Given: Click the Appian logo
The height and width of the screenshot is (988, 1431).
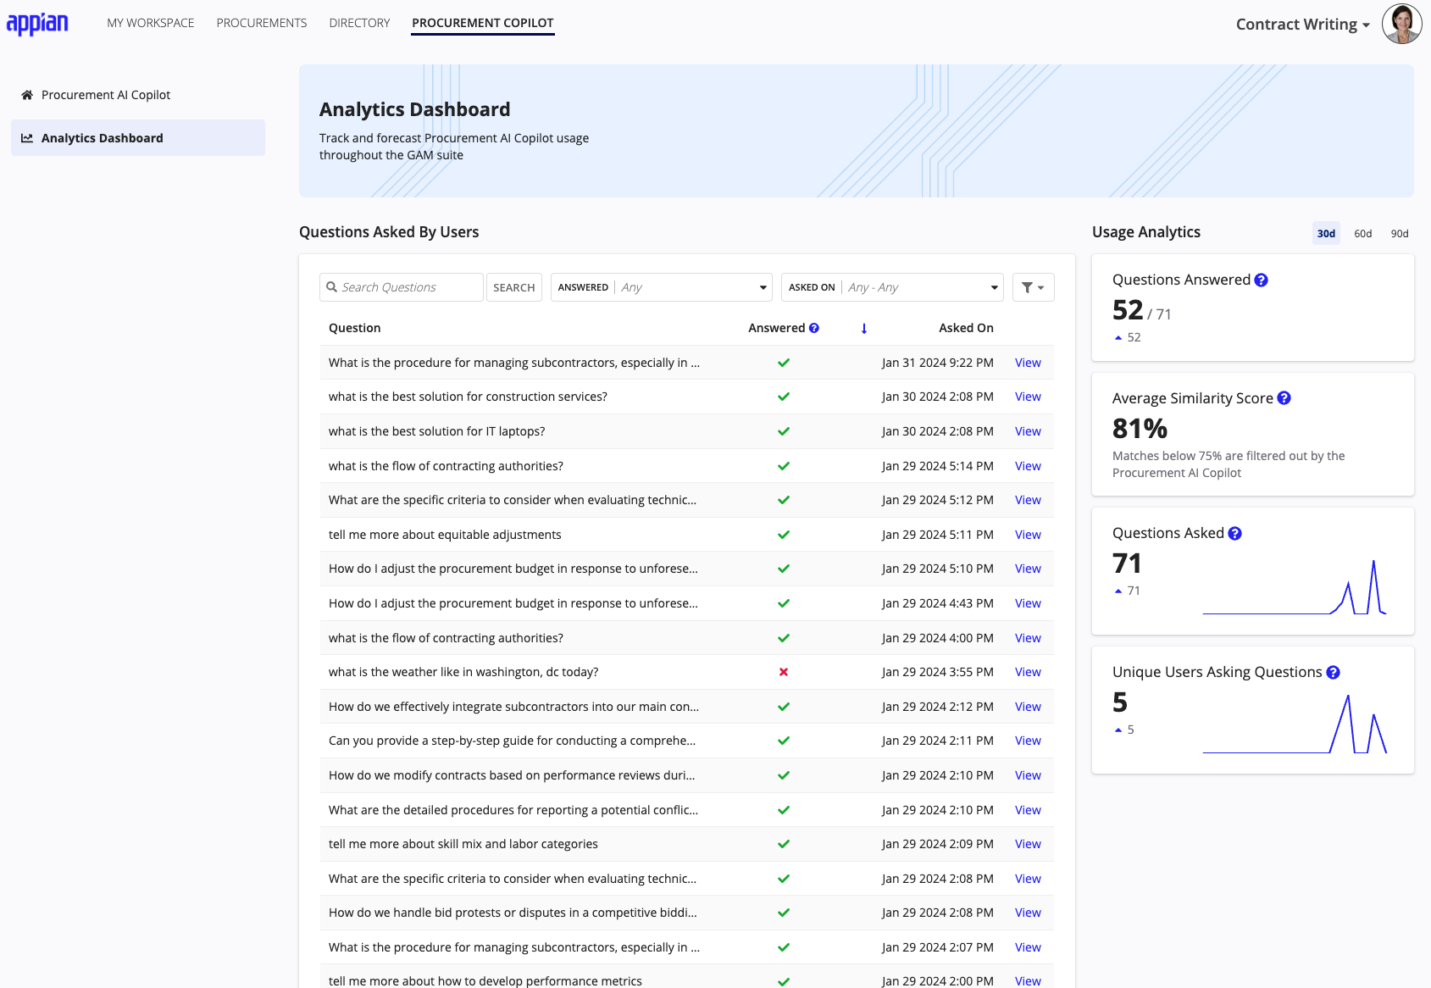Looking at the screenshot, I should [x=37, y=24].
